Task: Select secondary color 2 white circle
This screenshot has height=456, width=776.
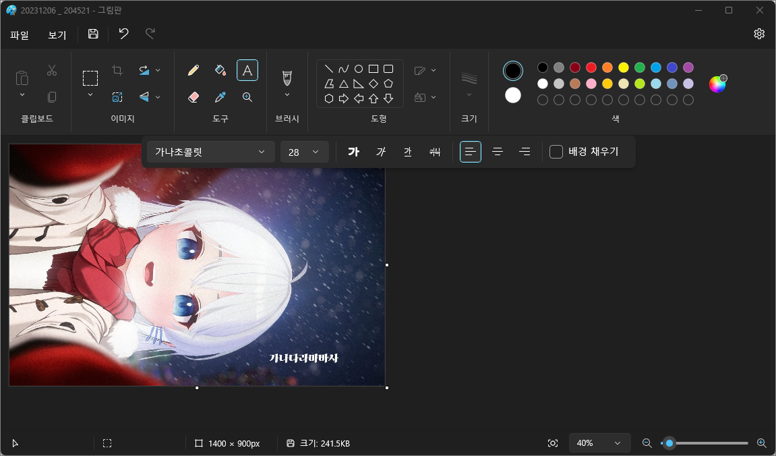Action: [513, 95]
